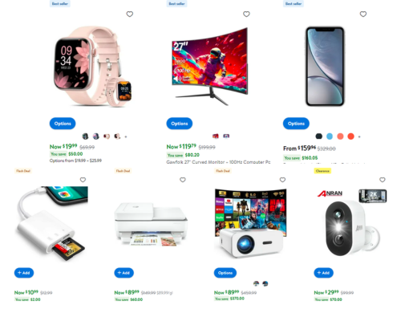Add the HP printer to cart
The width and height of the screenshot is (401, 321).
click(124, 273)
